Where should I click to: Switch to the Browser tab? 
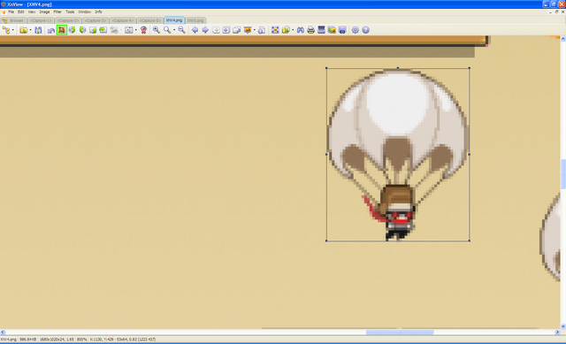[13, 20]
